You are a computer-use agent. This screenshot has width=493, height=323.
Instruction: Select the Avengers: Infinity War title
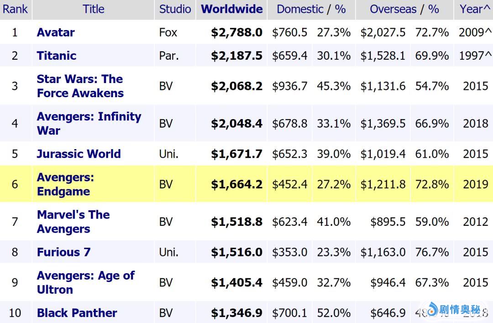point(89,123)
